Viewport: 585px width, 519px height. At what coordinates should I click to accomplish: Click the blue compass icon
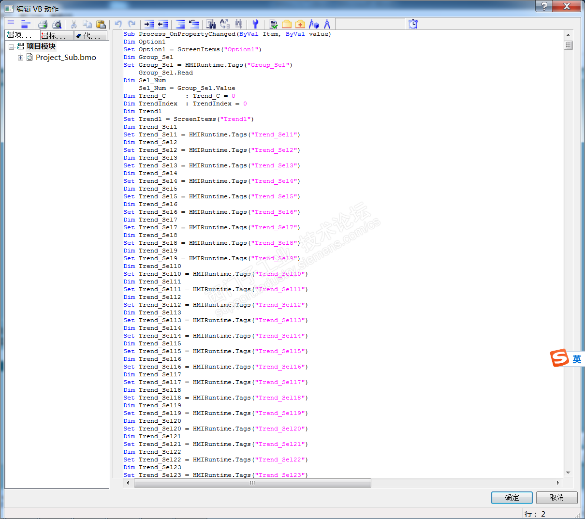tap(327, 24)
